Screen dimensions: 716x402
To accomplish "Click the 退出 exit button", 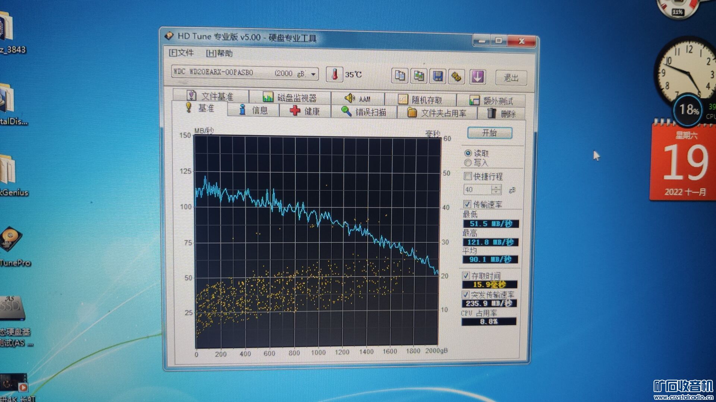I will pyautogui.click(x=511, y=78).
